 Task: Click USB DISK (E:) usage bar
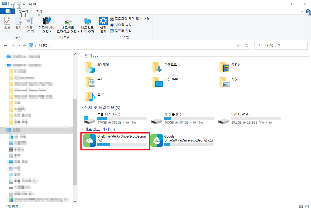tap(256, 119)
